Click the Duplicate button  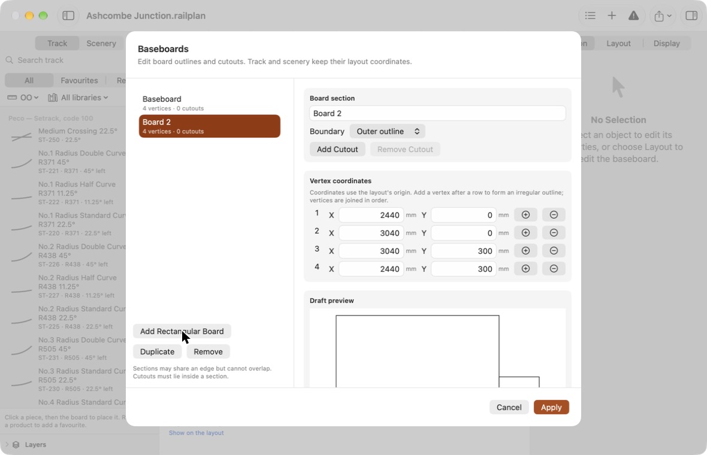[158, 352]
